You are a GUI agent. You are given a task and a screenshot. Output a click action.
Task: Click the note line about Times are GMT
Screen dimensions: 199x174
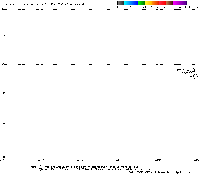(x=85, y=167)
